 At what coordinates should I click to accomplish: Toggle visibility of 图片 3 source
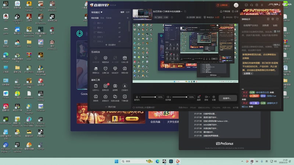[x=119, y=23]
